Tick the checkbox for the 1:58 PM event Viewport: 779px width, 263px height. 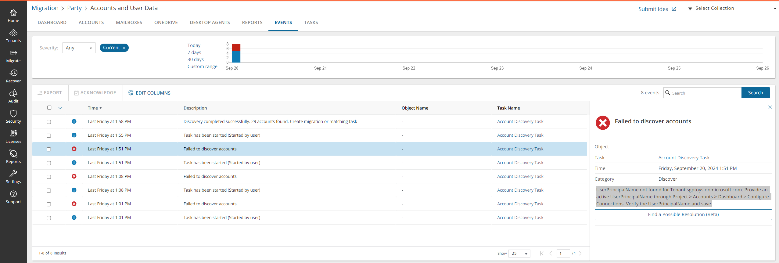click(49, 122)
